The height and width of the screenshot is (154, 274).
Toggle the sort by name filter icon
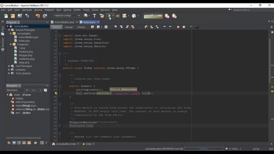click(42, 143)
